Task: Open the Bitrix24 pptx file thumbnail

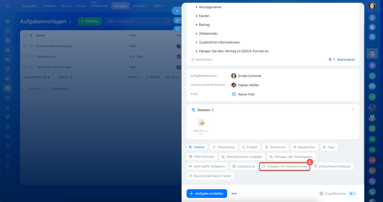Action: (x=201, y=126)
